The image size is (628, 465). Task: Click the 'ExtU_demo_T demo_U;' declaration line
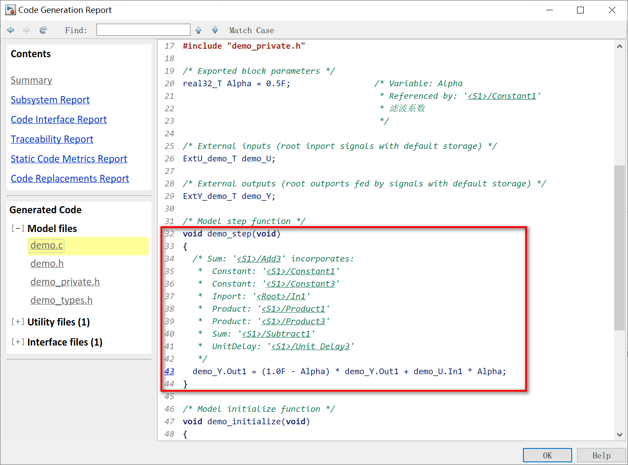(x=229, y=159)
